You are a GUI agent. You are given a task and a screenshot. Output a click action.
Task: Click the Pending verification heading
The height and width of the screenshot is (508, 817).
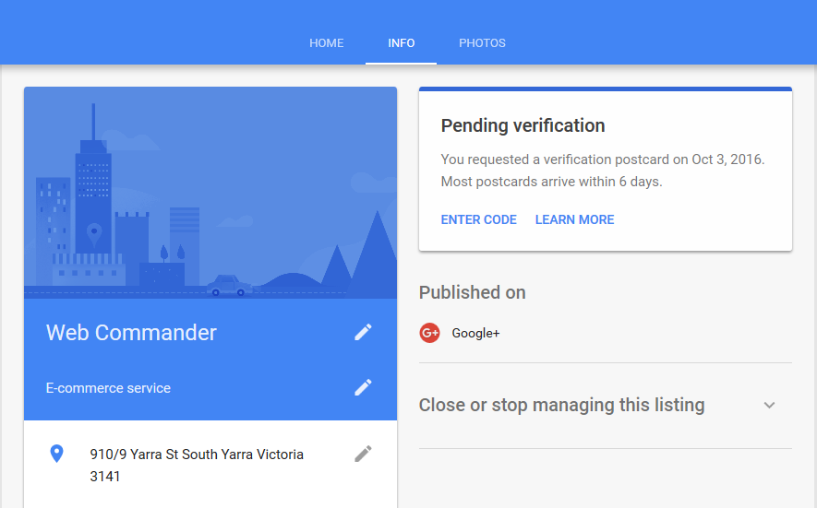click(523, 126)
